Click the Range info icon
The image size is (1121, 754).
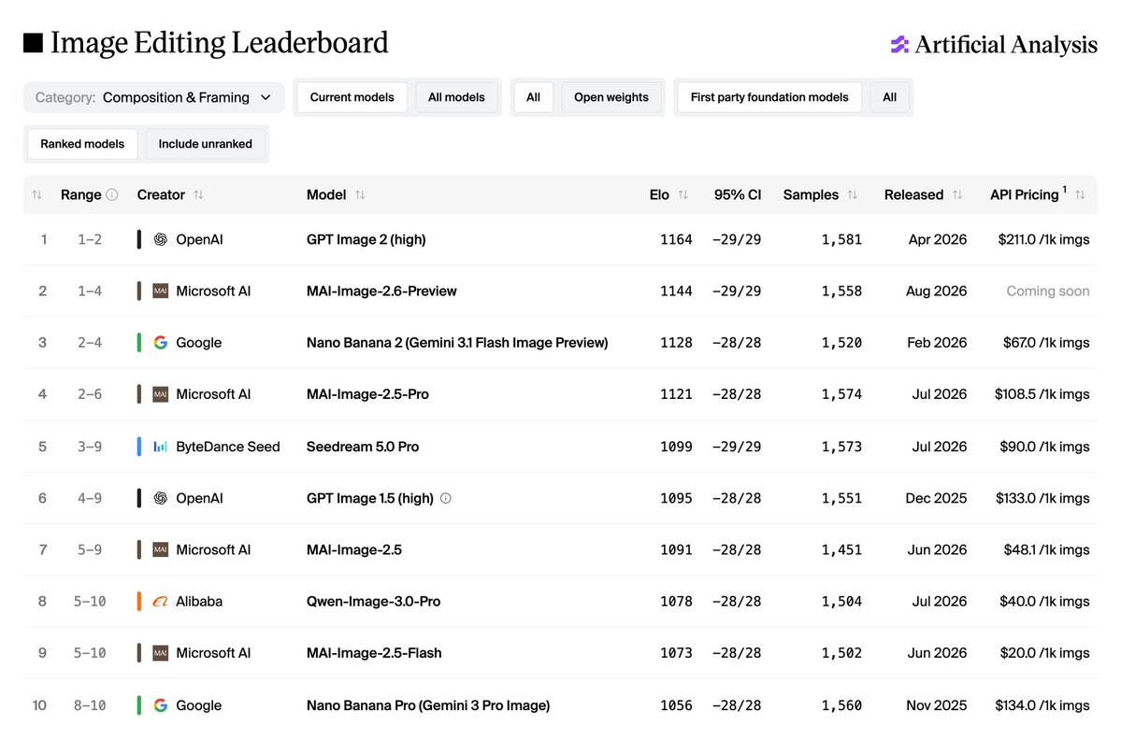click(x=112, y=194)
